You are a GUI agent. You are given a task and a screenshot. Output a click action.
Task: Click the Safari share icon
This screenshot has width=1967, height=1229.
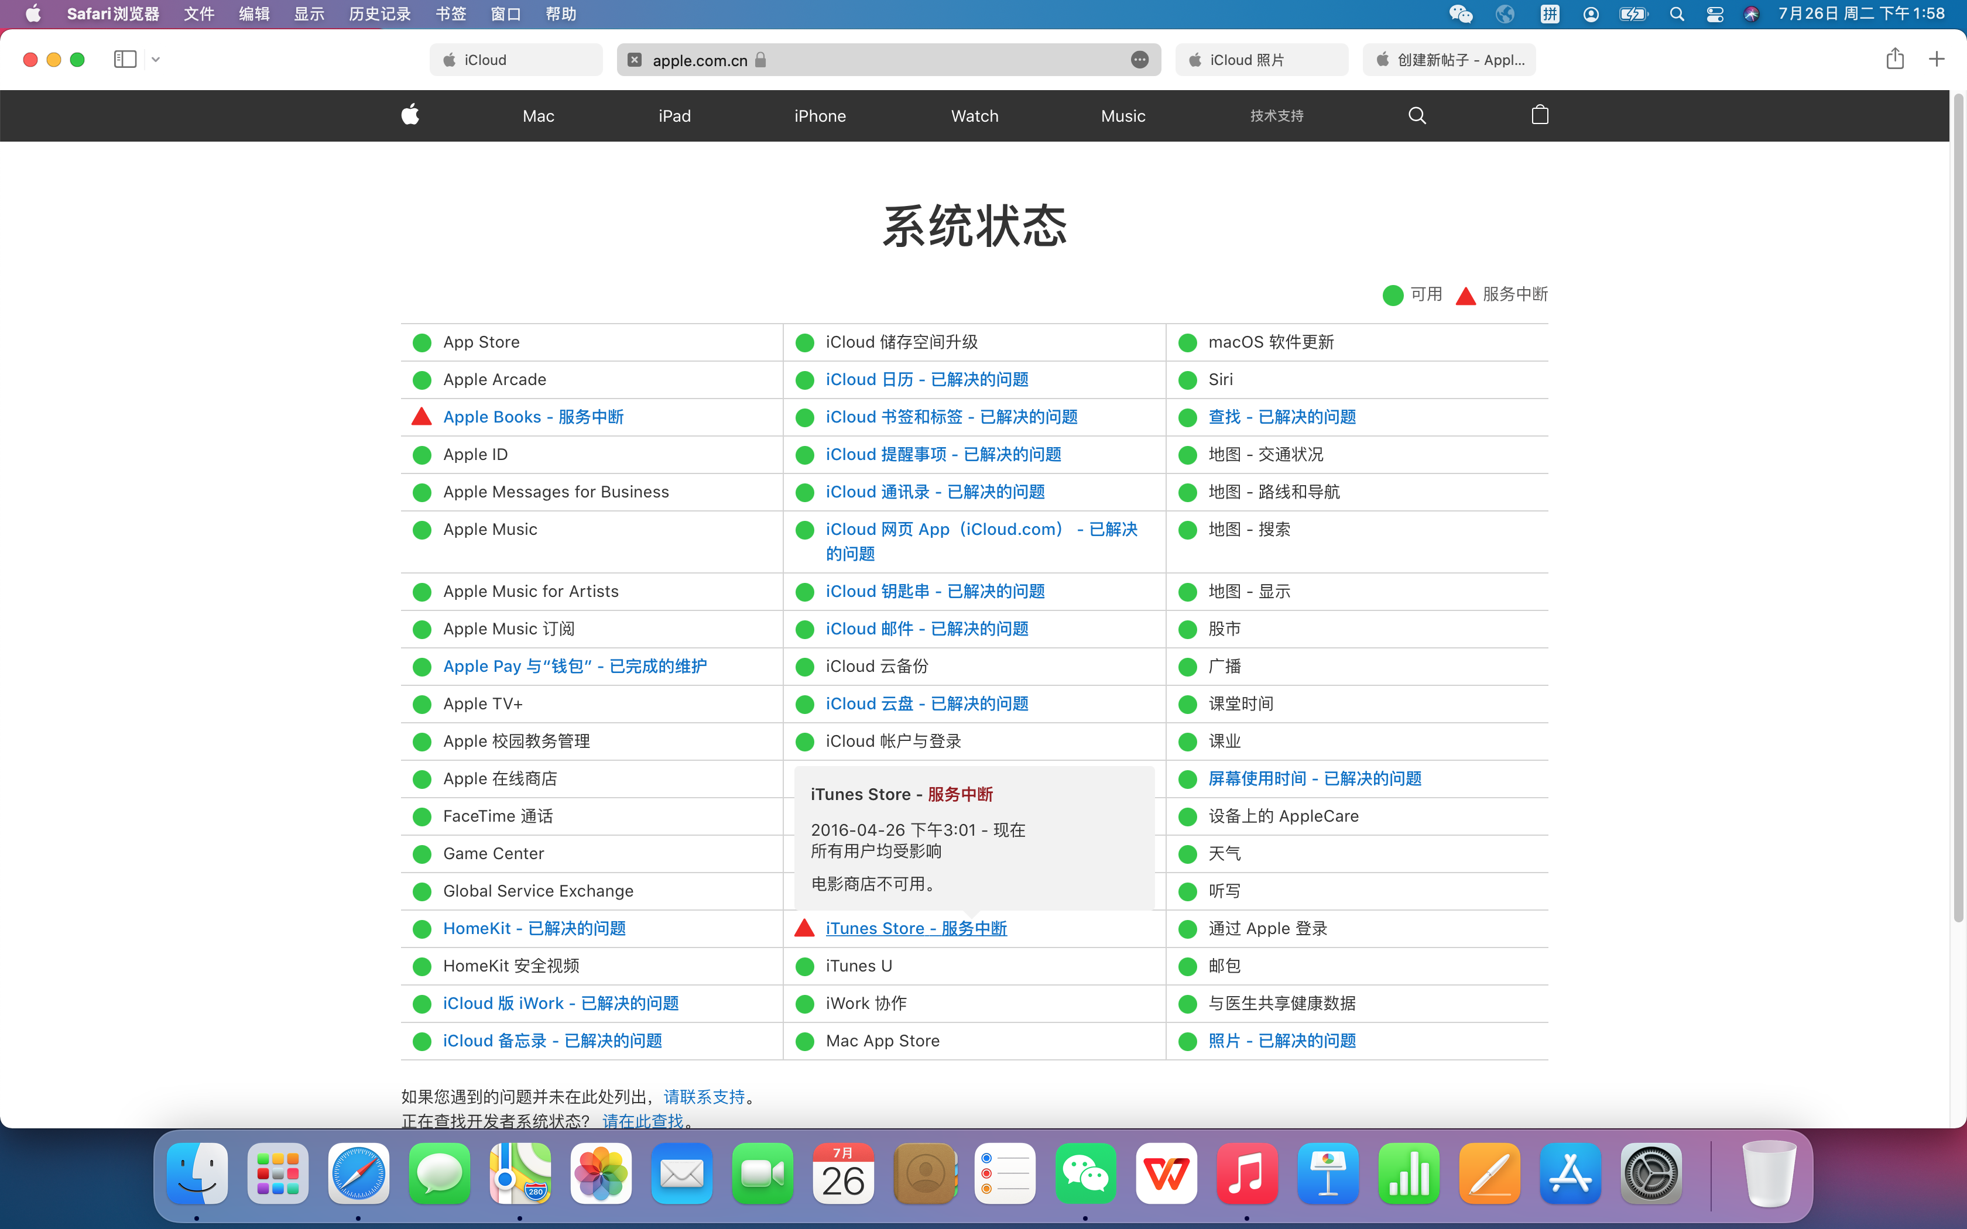[x=1894, y=59]
